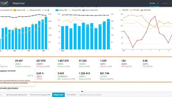
Task: Toggle Заказы [СВ] legend series
Action: pos(19,10)
